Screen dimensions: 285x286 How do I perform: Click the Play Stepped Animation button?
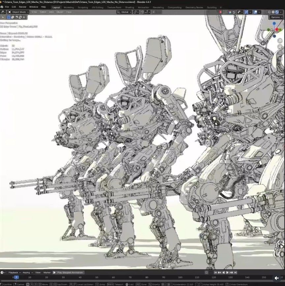tap(68, 272)
